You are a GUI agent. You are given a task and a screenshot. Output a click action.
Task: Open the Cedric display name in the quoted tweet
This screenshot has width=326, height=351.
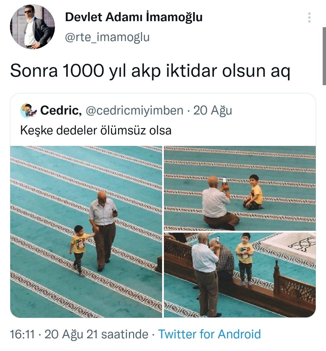click(x=61, y=110)
